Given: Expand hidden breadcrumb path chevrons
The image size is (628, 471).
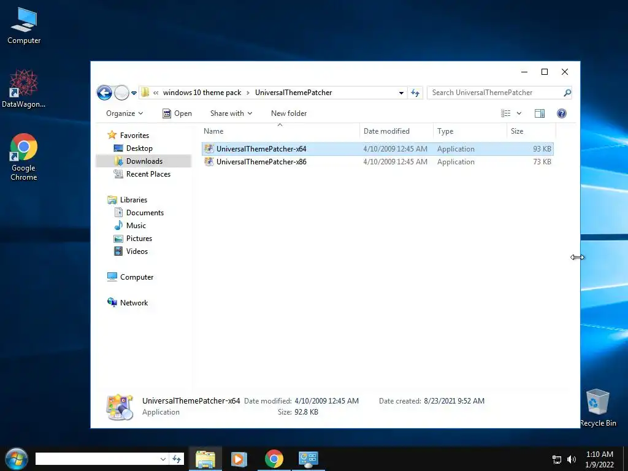Looking at the screenshot, I should 155,93.
